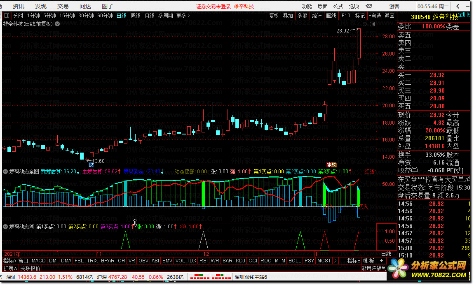Viewport: 474px width, 285px height.
Task: Click the back arrow next to the clock
Action: [x=458, y=6]
